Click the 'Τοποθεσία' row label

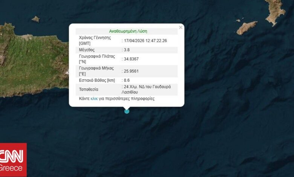pos(89,90)
